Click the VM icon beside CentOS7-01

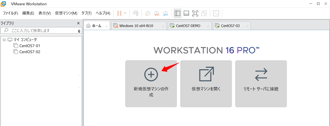16,45
